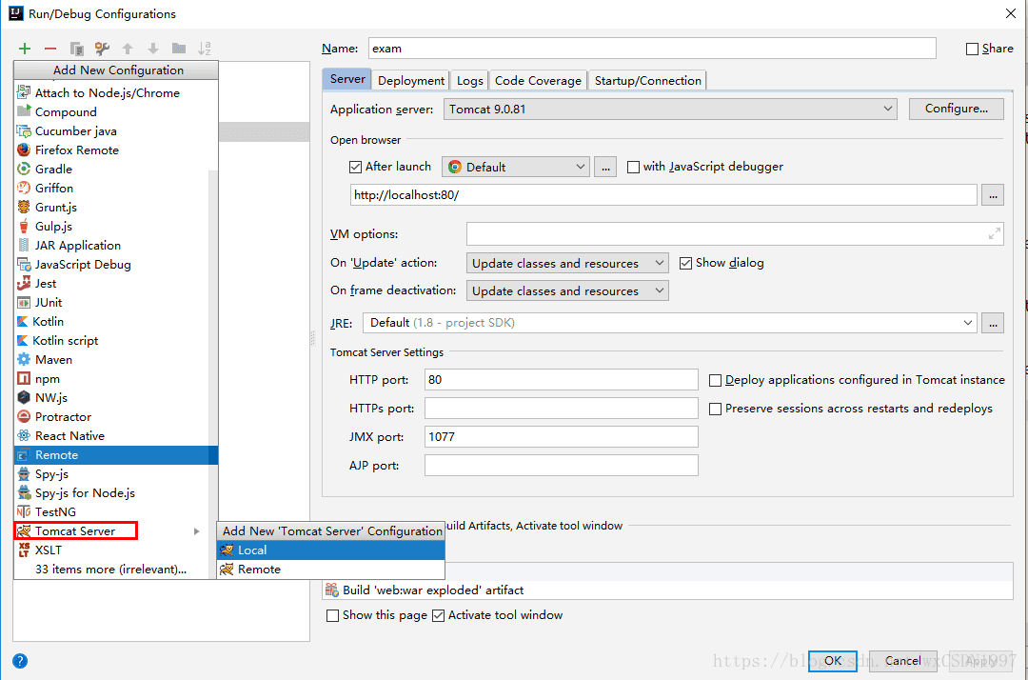
Task: Uncheck Activate tool window checkbox
Action: coord(439,616)
